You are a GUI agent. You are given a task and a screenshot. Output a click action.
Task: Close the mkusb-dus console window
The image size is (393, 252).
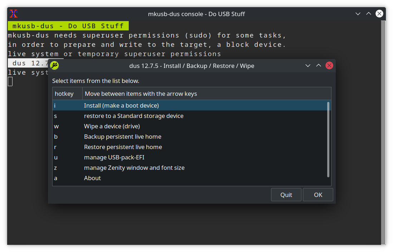379,14
